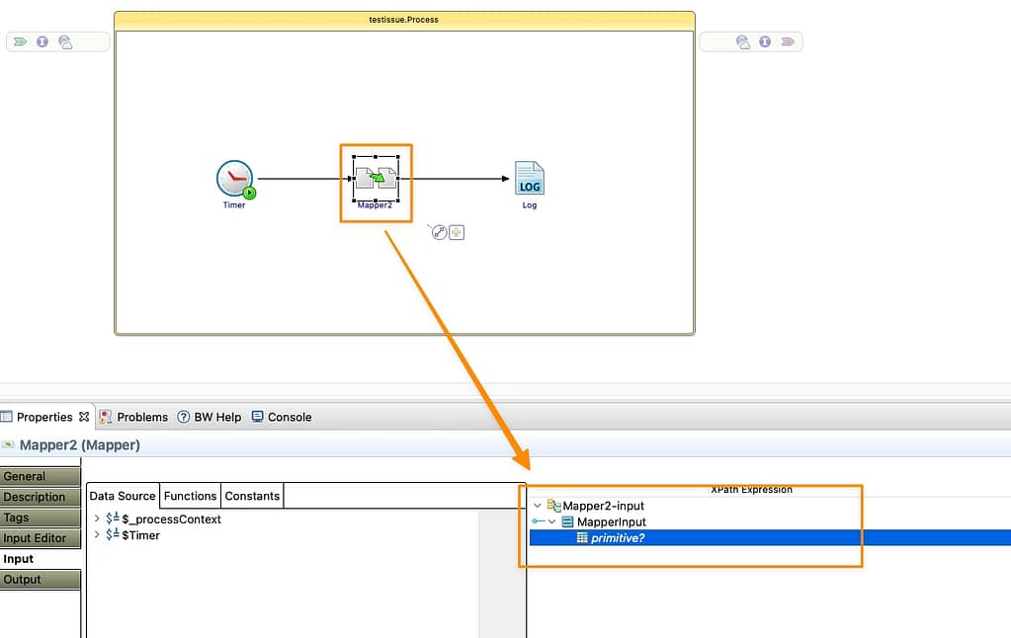Screen dimensions: 1011x638
Task: Click the create transition link icon near Mapper2
Action: point(438,232)
